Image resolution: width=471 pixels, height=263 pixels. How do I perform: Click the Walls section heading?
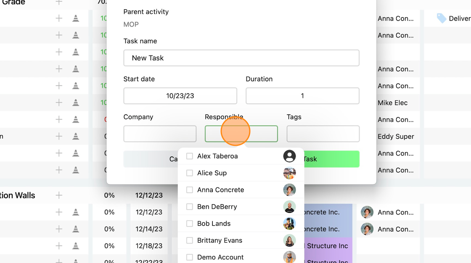pyautogui.click(x=17, y=195)
